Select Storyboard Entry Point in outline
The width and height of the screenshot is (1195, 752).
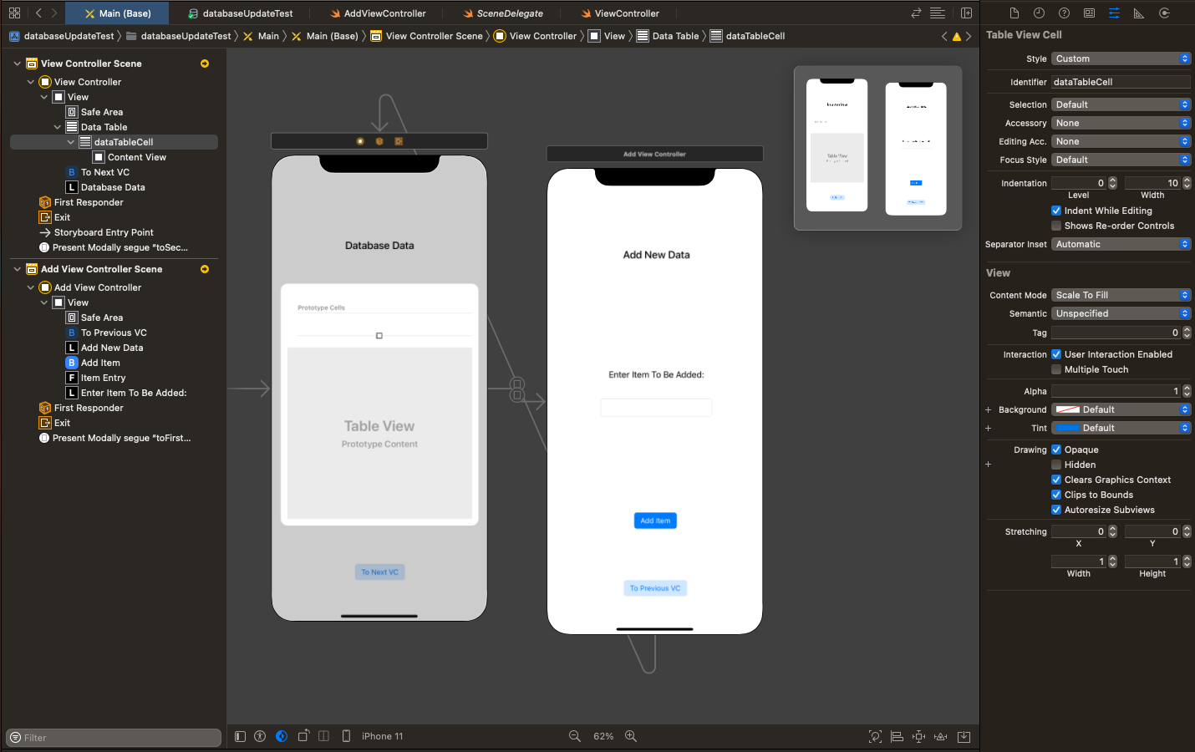[x=104, y=232]
